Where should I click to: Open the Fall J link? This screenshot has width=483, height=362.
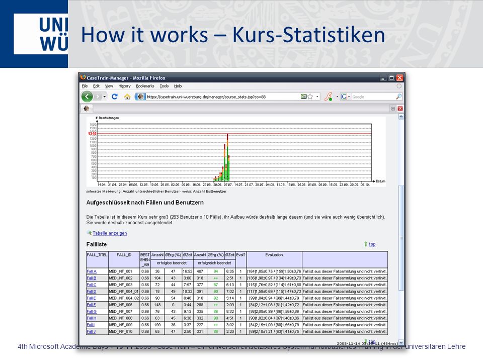(x=91, y=331)
